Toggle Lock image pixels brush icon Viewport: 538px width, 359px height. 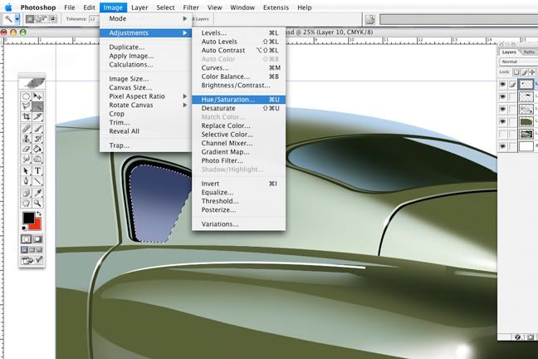tap(524, 72)
